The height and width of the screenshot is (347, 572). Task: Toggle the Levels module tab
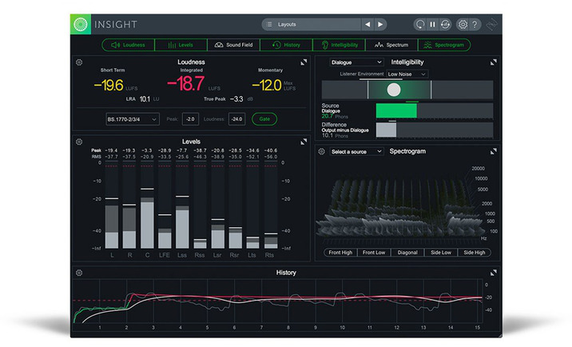click(x=181, y=45)
